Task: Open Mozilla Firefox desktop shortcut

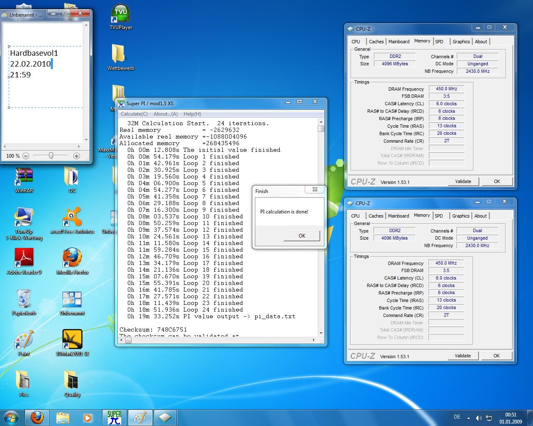Action: pyautogui.click(x=72, y=261)
